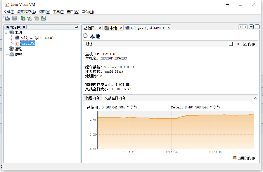
Task: Select Eclipse (pid 14208) in tree
Action: pos(37,38)
